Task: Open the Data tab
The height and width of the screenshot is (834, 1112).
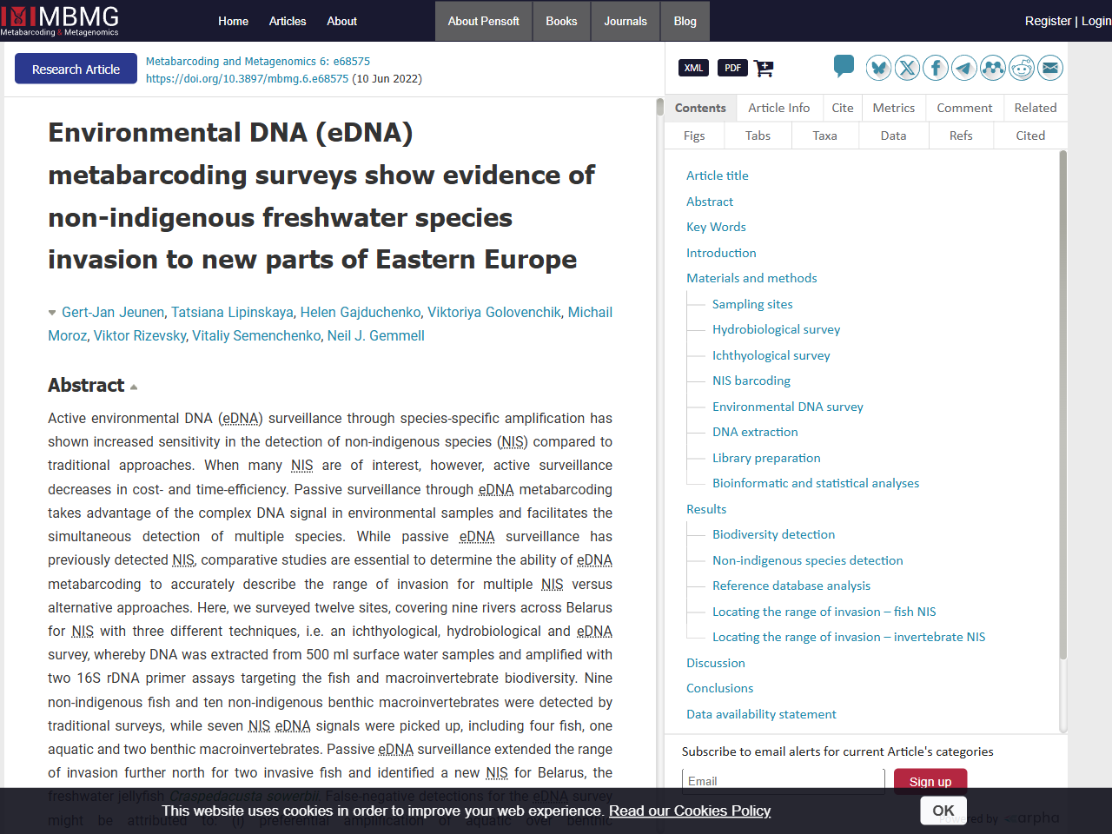Action: click(x=893, y=136)
